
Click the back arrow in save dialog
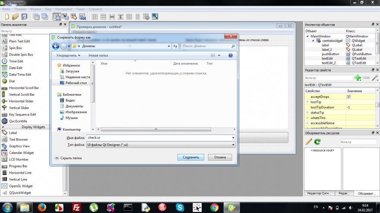[56, 46]
